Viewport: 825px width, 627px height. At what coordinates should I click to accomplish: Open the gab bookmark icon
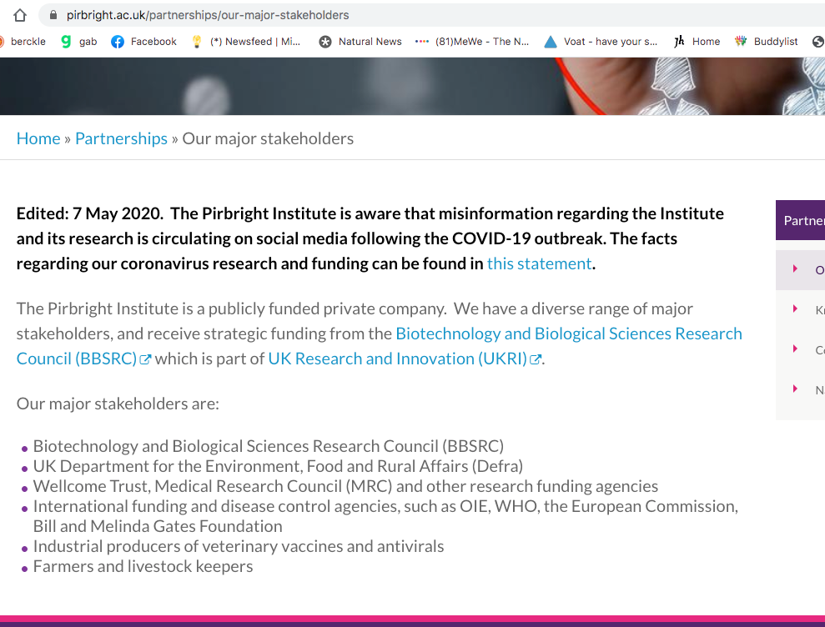[66, 42]
